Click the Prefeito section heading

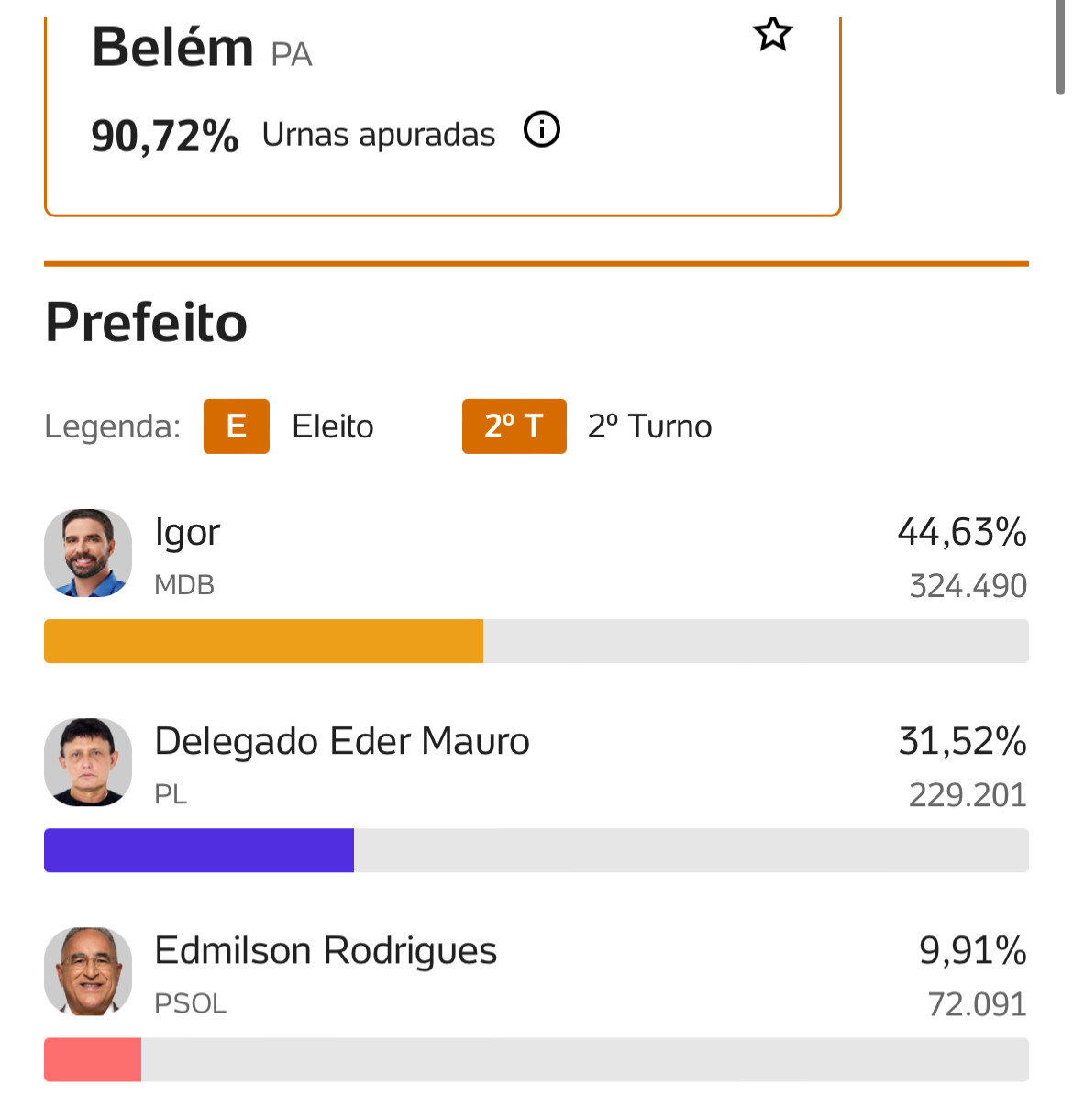point(146,323)
